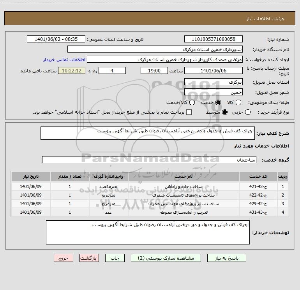
Task: Click تخریب و آماده‌سازی محوطه service name
Action: pyautogui.click(x=184, y=212)
